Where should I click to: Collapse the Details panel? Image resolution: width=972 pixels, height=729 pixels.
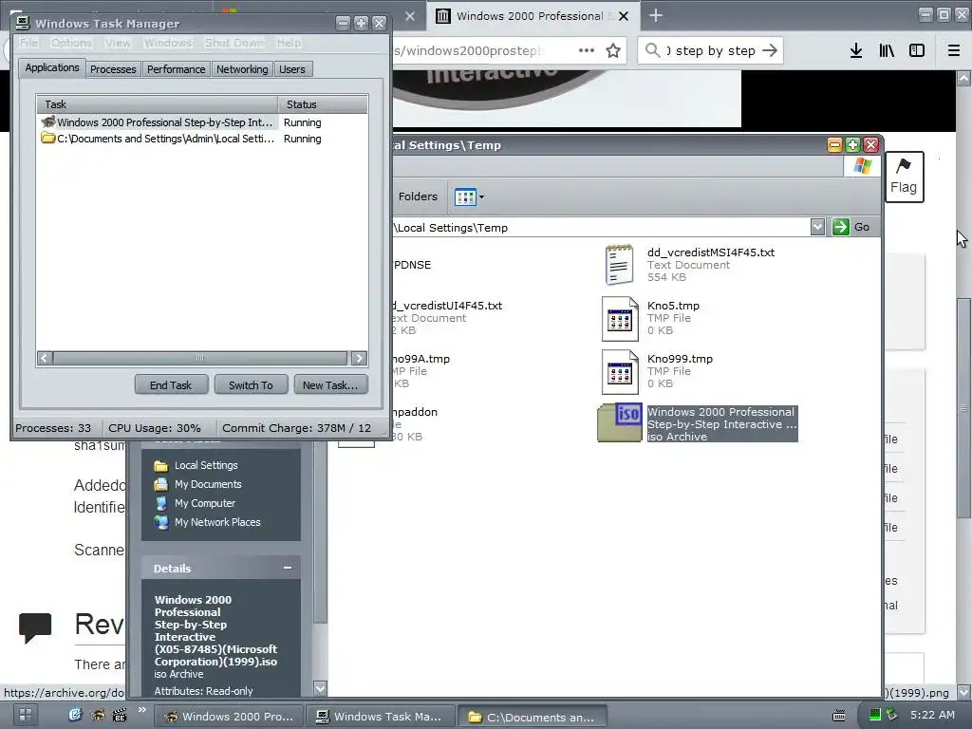pyautogui.click(x=288, y=568)
